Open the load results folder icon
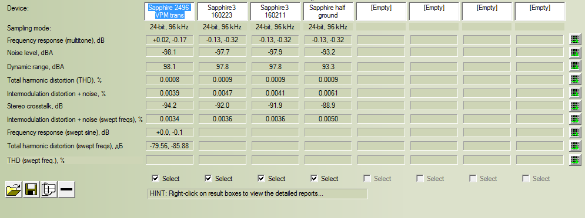The height and width of the screenshot is (218, 585). 14,190
